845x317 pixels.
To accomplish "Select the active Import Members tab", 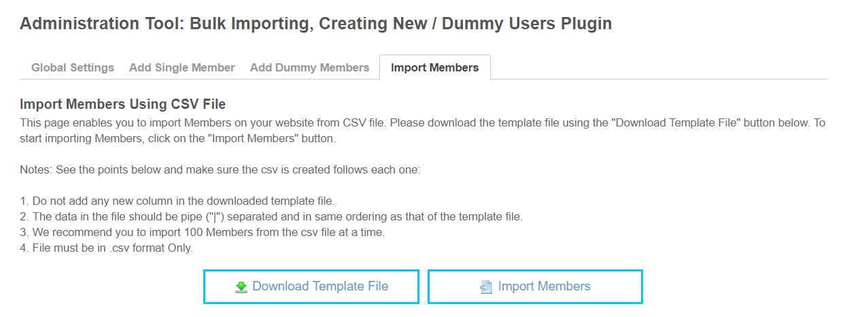I will pos(434,67).
